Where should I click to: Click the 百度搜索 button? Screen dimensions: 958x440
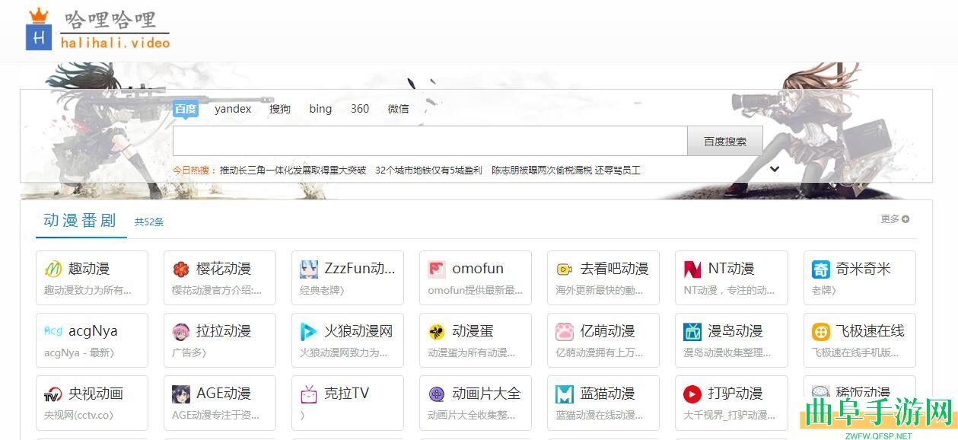(725, 141)
